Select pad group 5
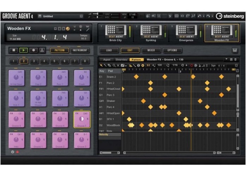The height and width of the screenshot is (176, 247). (54, 61)
